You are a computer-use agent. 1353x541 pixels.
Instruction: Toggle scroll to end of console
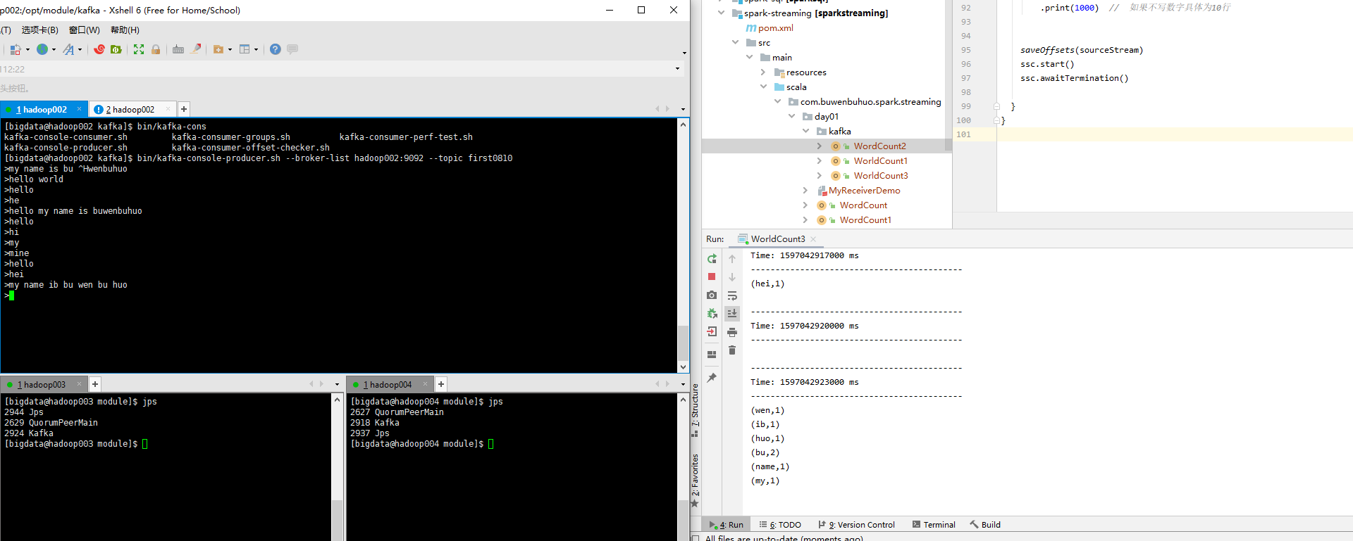click(x=732, y=314)
